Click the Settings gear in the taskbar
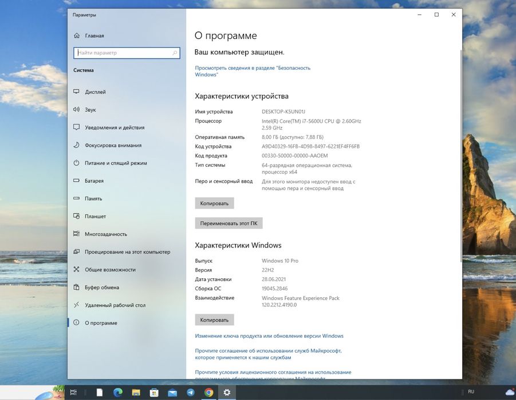 click(x=227, y=392)
